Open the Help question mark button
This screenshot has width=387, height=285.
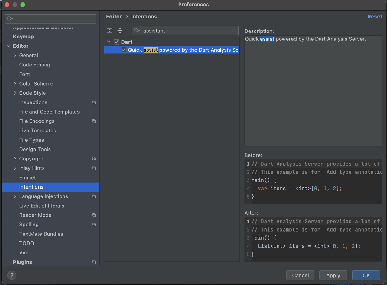pyautogui.click(x=11, y=275)
